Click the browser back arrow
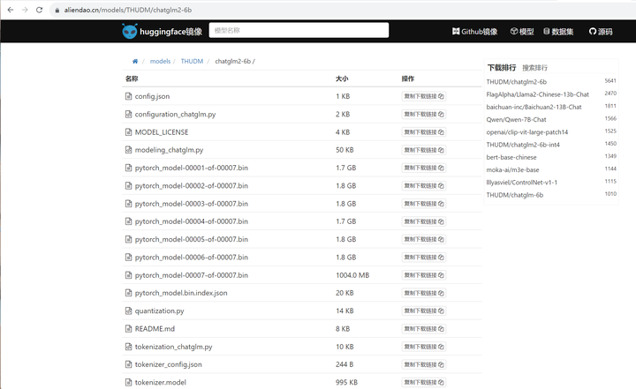The width and height of the screenshot is (636, 389). 11,10
